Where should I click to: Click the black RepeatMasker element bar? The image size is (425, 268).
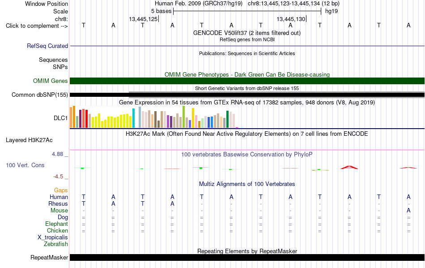tap(247, 257)
